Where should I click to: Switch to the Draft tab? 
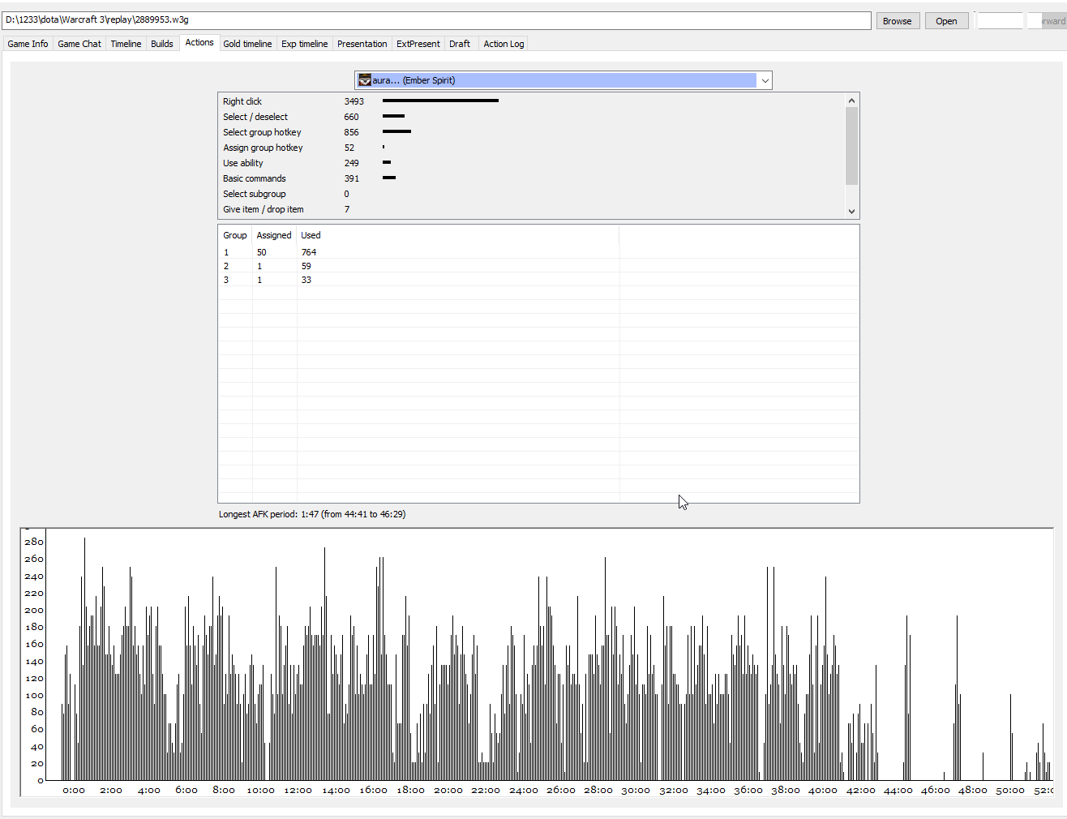[x=460, y=44]
